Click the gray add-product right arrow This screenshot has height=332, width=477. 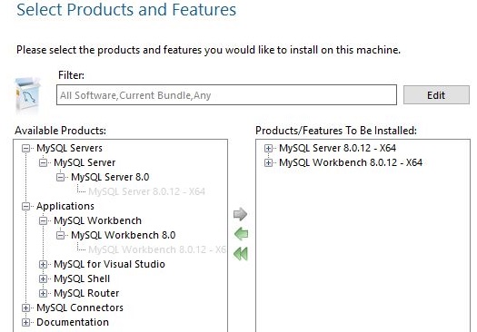(x=241, y=214)
